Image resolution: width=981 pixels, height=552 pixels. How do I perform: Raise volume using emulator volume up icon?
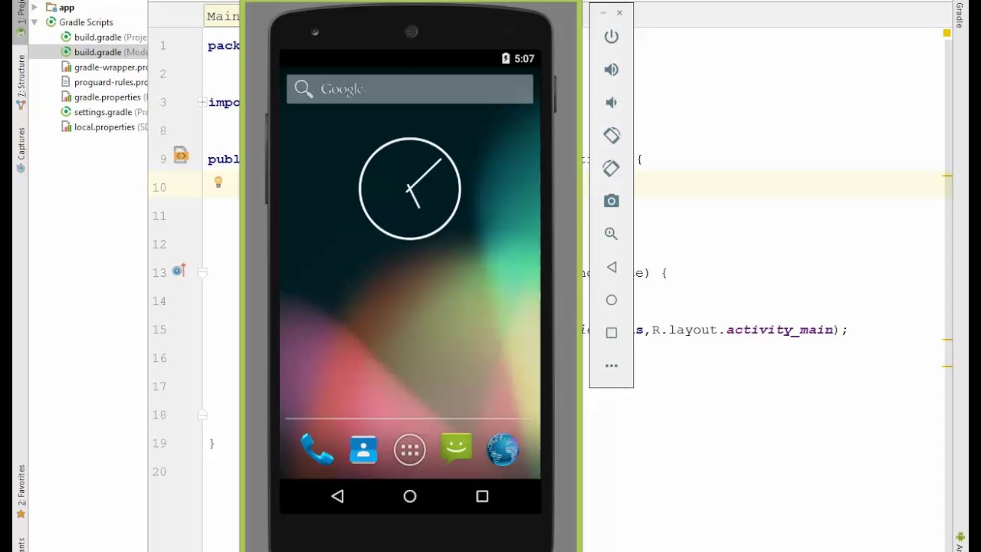pos(611,70)
